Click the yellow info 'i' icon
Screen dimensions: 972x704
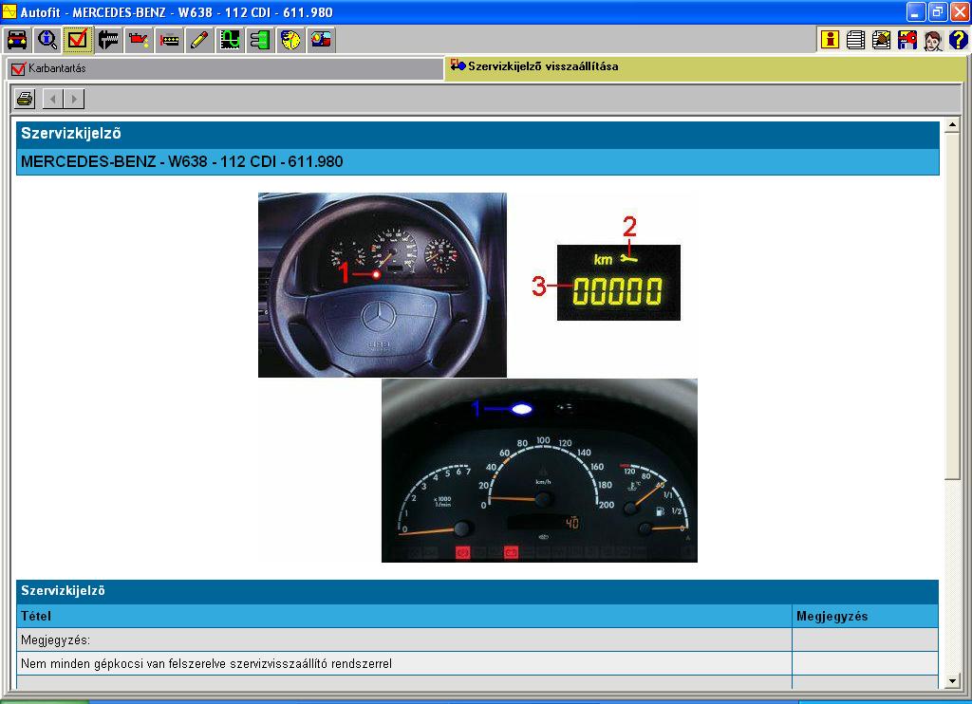coord(830,40)
